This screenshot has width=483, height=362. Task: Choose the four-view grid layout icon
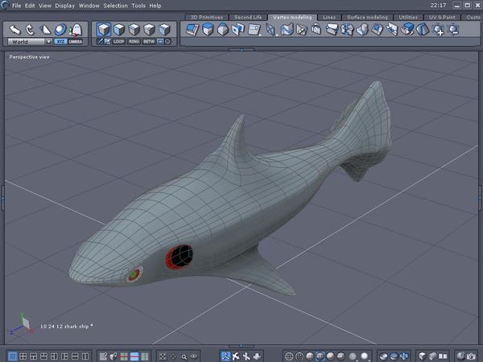coord(23,356)
